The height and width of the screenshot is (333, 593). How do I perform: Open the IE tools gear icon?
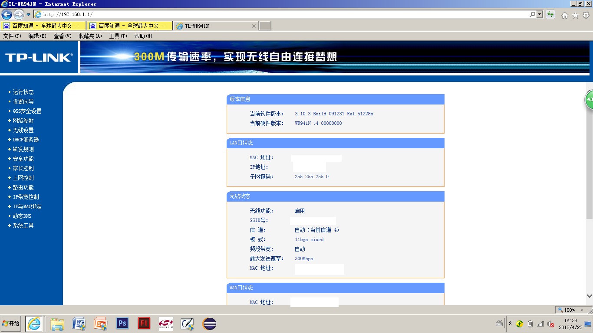(x=586, y=15)
